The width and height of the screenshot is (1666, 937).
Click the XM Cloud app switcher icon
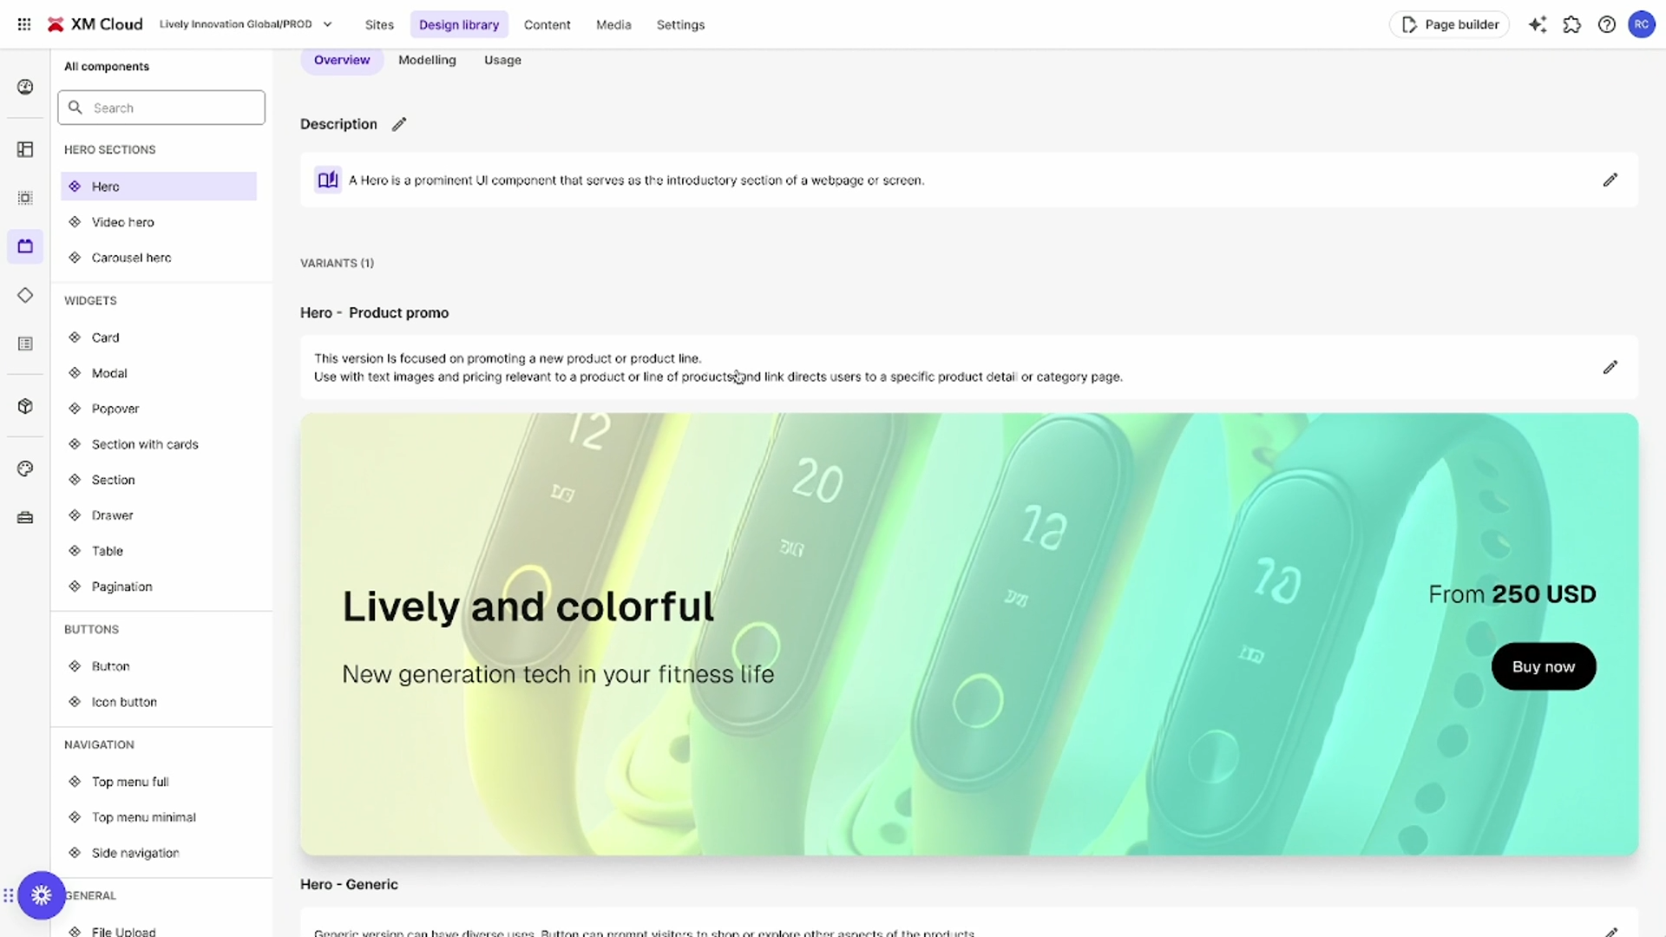point(24,23)
